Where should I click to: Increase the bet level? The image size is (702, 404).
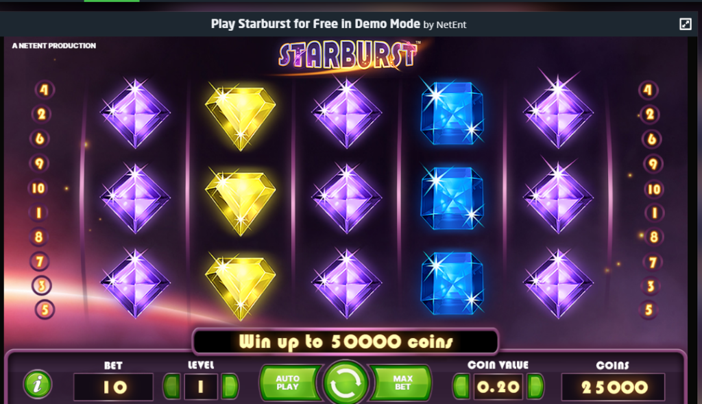click(230, 386)
